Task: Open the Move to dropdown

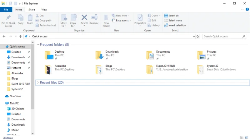Action: [x=64, y=21]
